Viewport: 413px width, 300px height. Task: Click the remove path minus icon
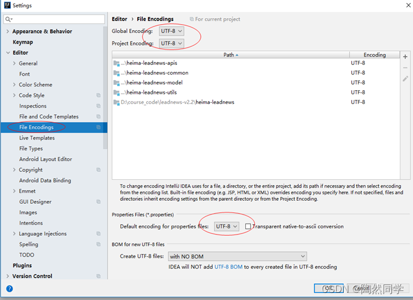click(x=405, y=68)
